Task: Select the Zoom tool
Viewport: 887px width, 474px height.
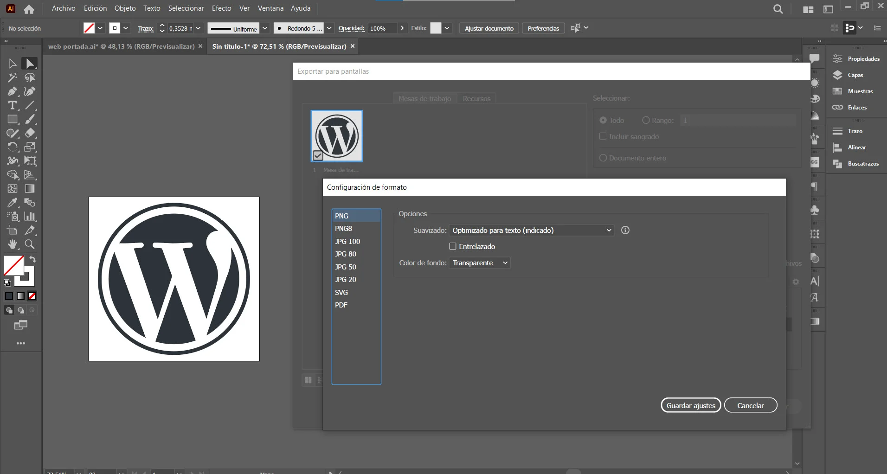Action: point(30,244)
